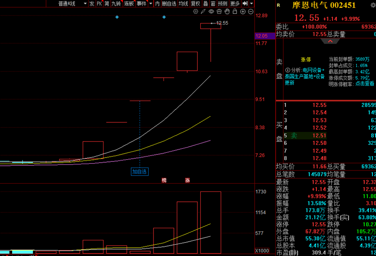Click the 当前封单额 3589万 value
This screenshot has width=376, height=256.
[363, 59]
